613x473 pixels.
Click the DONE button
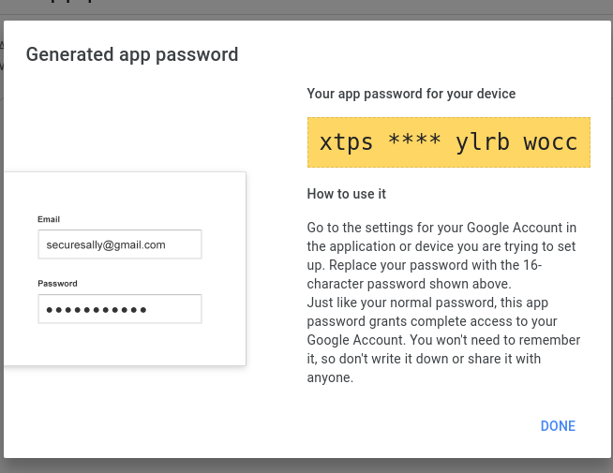[558, 426]
